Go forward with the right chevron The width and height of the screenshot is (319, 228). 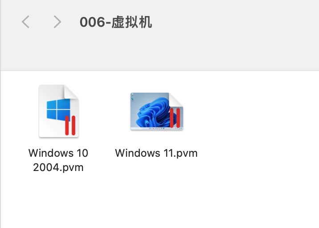point(57,22)
